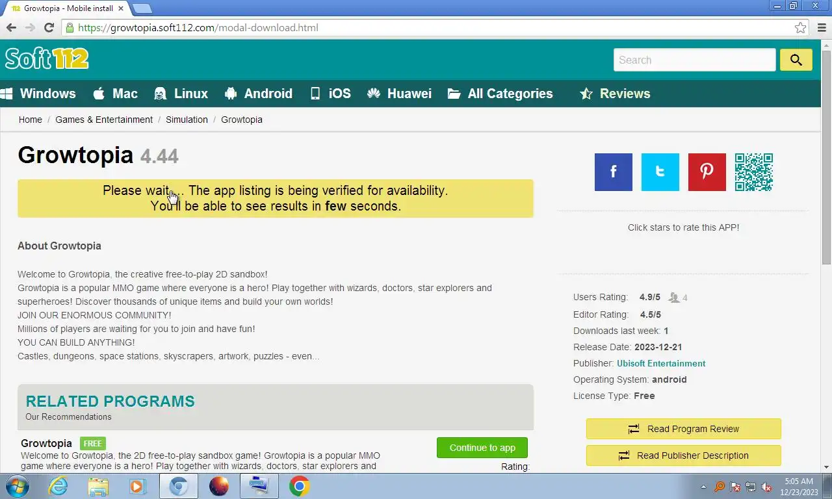
Task: Bookmark page with star icon
Action: (x=800, y=27)
